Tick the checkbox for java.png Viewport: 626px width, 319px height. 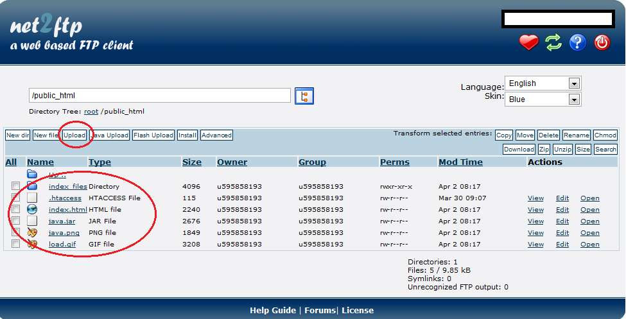click(15, 232)
